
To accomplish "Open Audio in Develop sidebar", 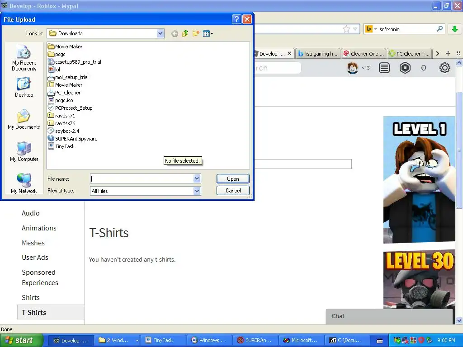I will (x=30, y=213).
